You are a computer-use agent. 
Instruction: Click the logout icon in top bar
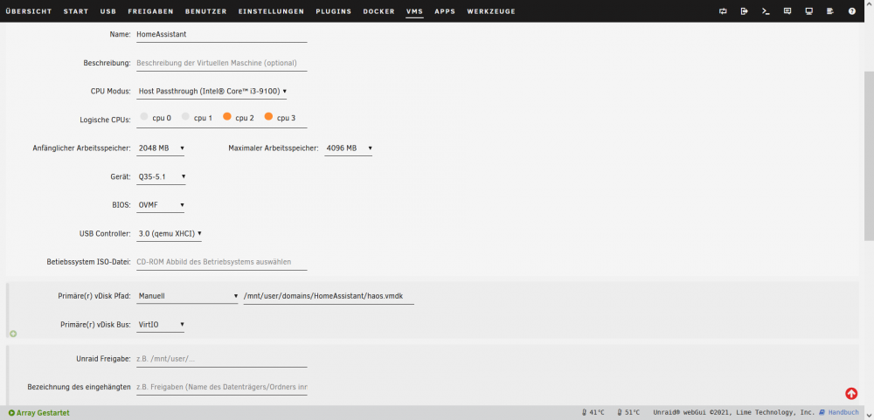tap(744, 11)
